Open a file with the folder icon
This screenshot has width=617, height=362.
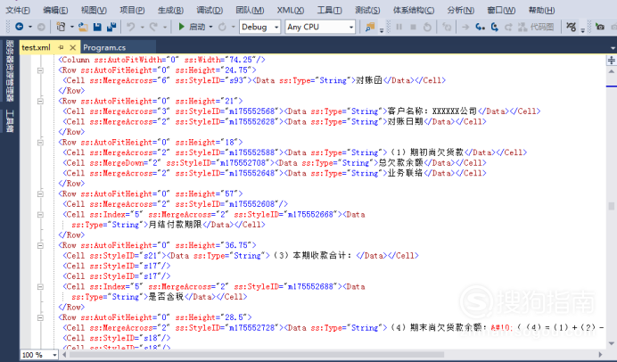click(x=83, y=27)
